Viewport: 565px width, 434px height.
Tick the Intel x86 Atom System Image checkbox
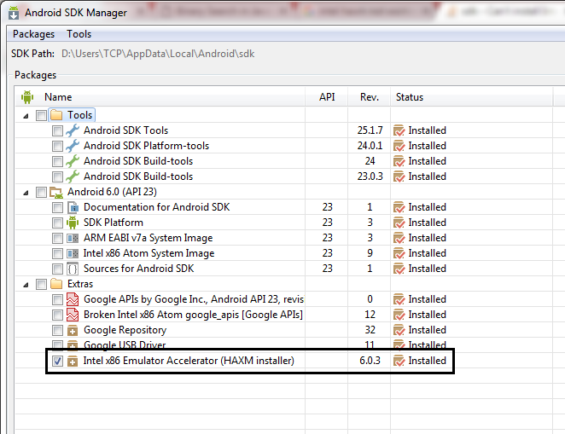[x=57, y=254]
